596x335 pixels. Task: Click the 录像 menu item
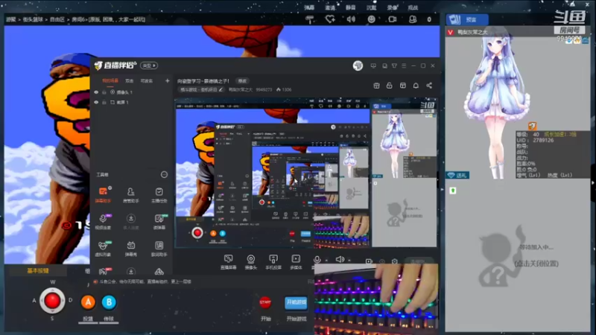[x=393, y=7]
